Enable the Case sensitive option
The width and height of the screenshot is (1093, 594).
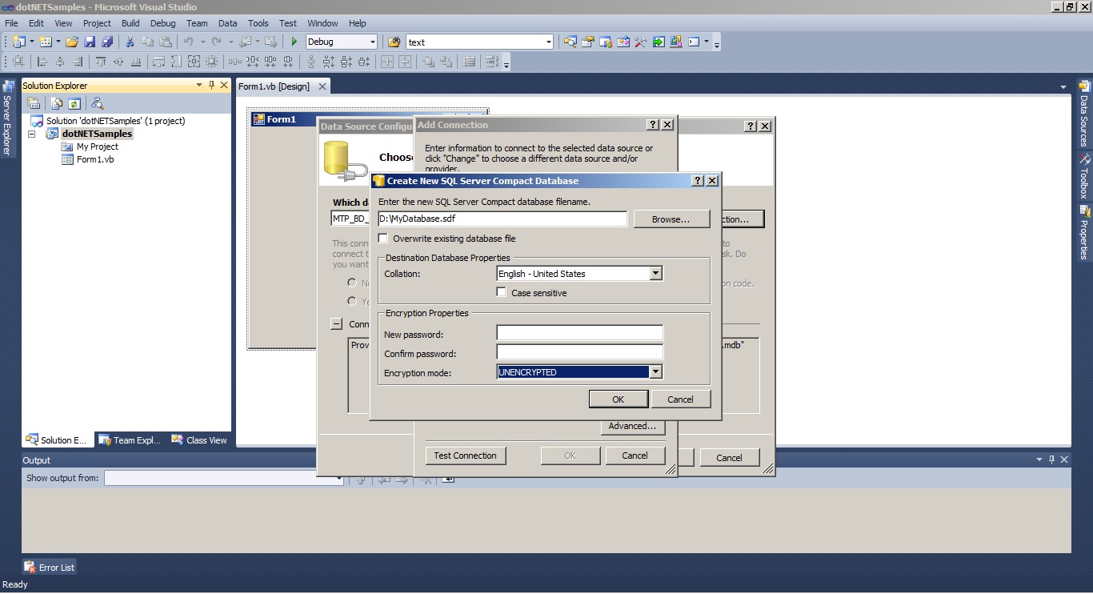(x=501, y=291)
